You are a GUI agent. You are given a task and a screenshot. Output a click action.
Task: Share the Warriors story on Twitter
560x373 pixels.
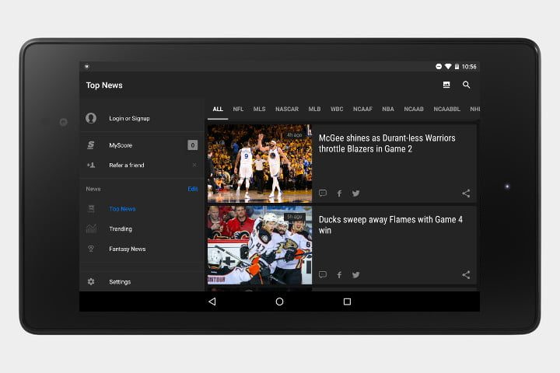(x=355, y=193)
